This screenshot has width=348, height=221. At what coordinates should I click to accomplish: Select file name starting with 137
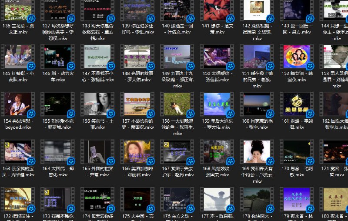[x=58, y=32]
